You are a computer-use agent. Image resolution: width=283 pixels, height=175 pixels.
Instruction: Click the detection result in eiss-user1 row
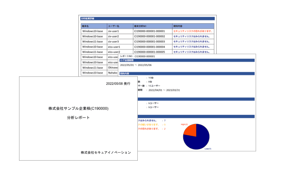coord(192,47)
